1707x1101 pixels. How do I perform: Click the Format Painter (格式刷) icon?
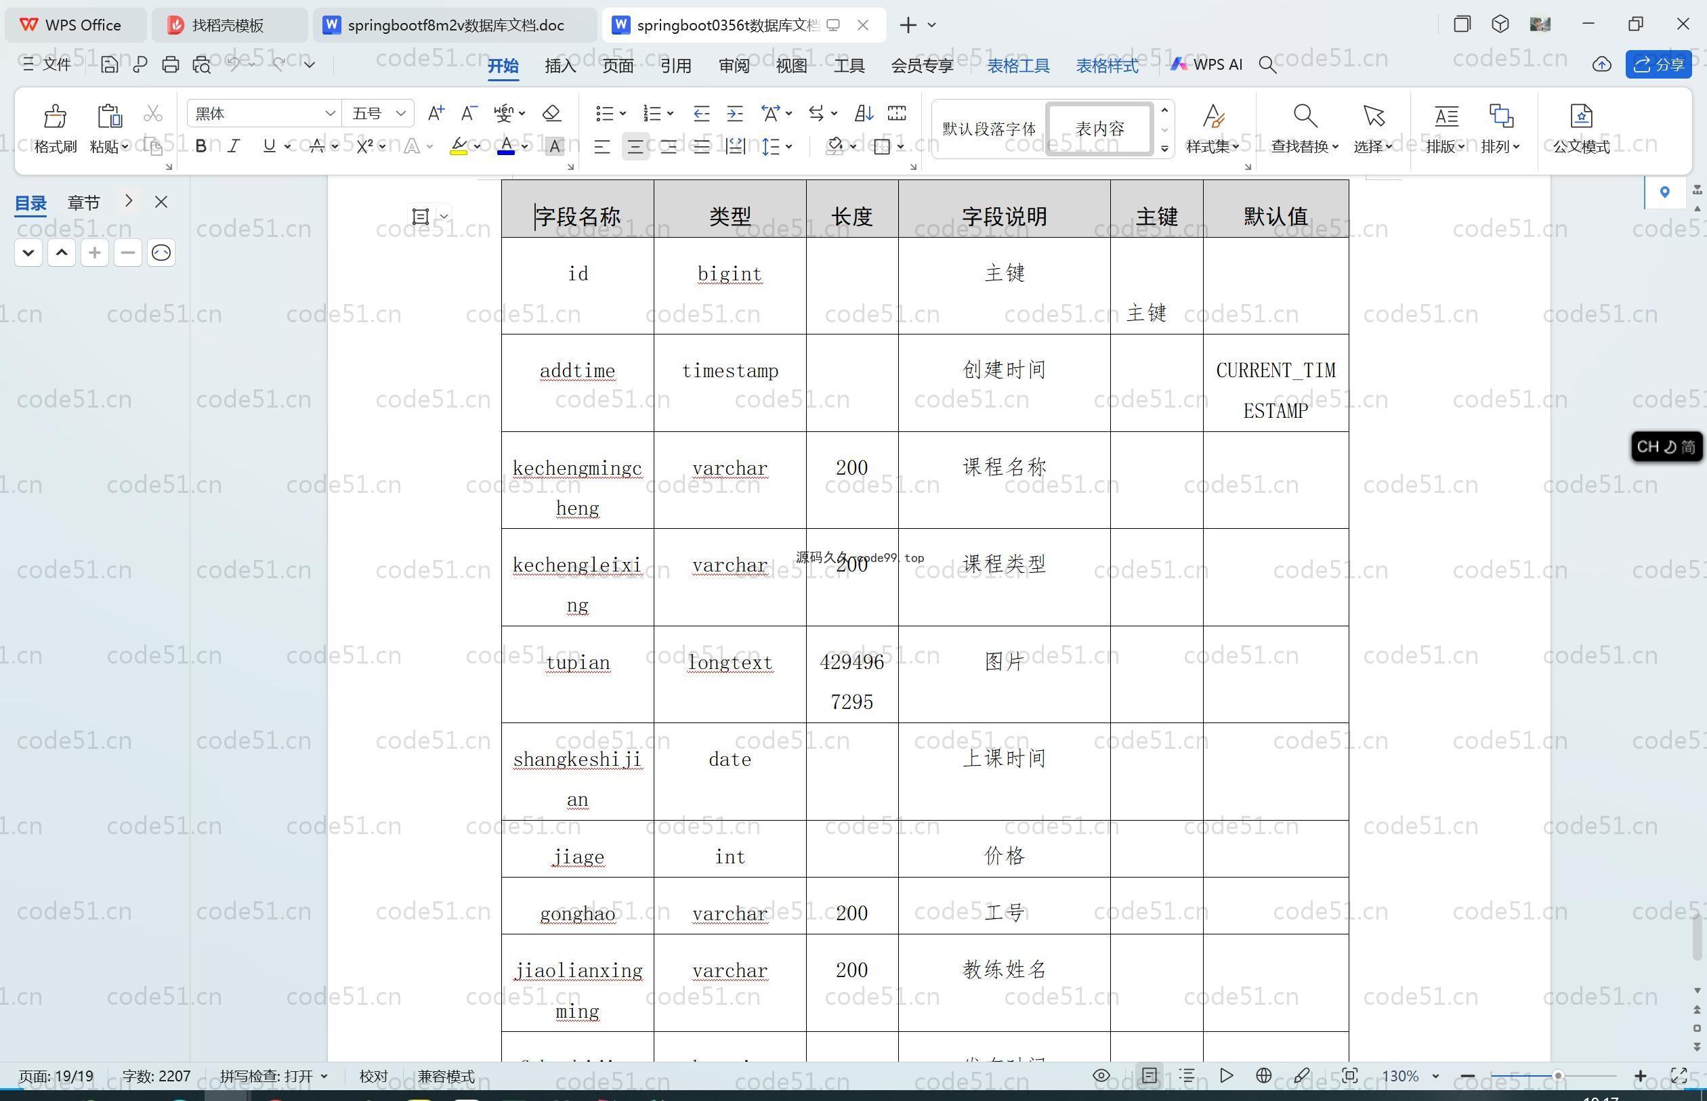55,116
